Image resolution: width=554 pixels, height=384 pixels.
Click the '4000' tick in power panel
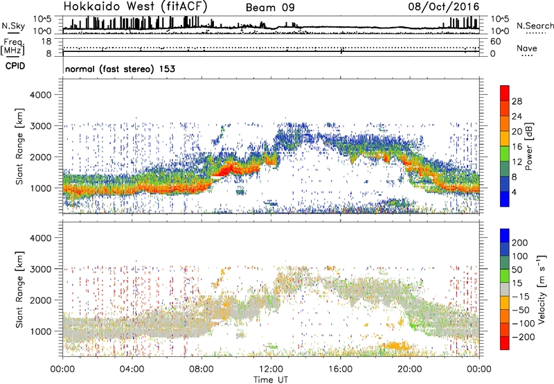point(41,95)
